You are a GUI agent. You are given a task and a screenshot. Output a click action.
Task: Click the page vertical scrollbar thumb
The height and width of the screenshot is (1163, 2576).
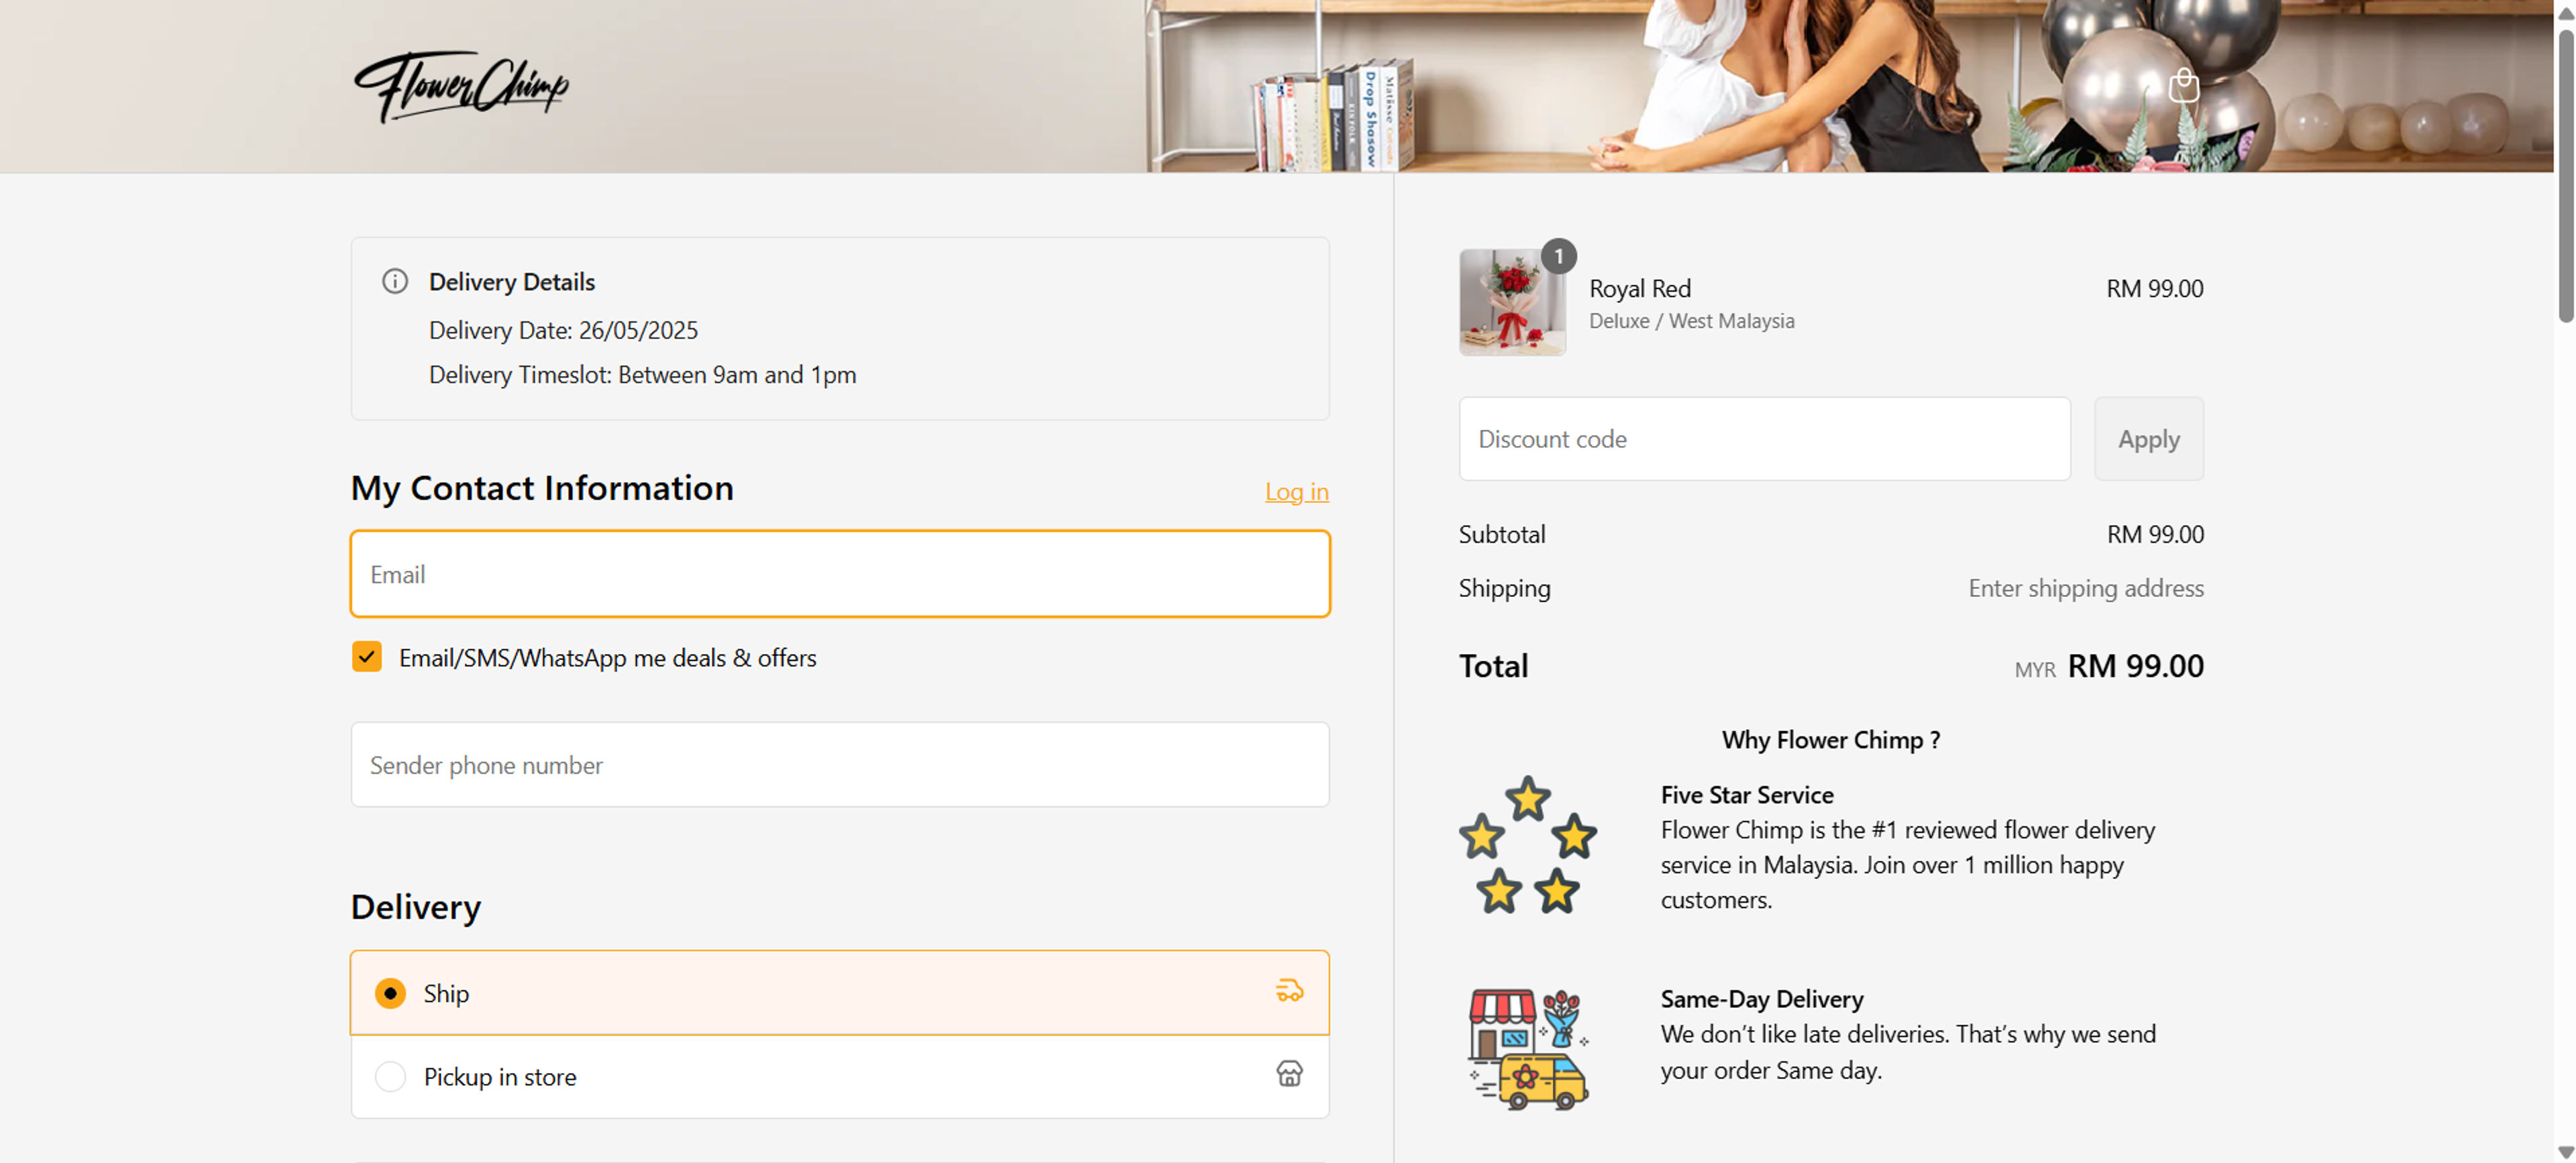pyautogui.click(x=2565, y=175)
